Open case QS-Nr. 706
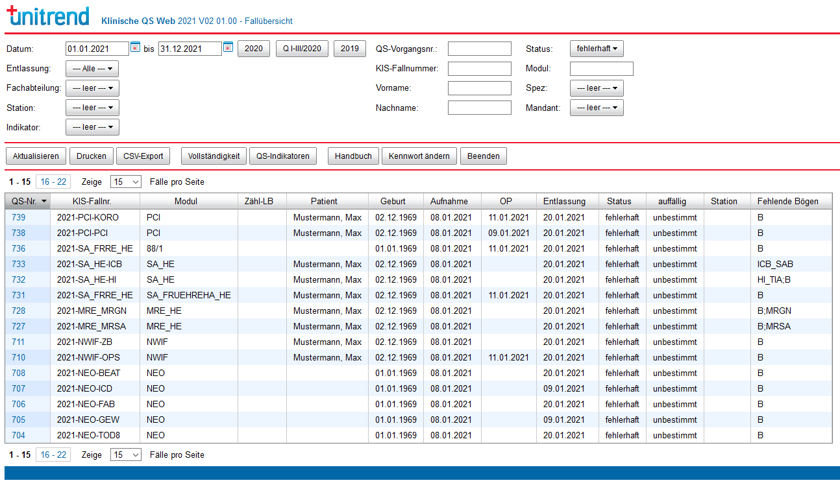The image size is (840, 485). coord(19,404)
